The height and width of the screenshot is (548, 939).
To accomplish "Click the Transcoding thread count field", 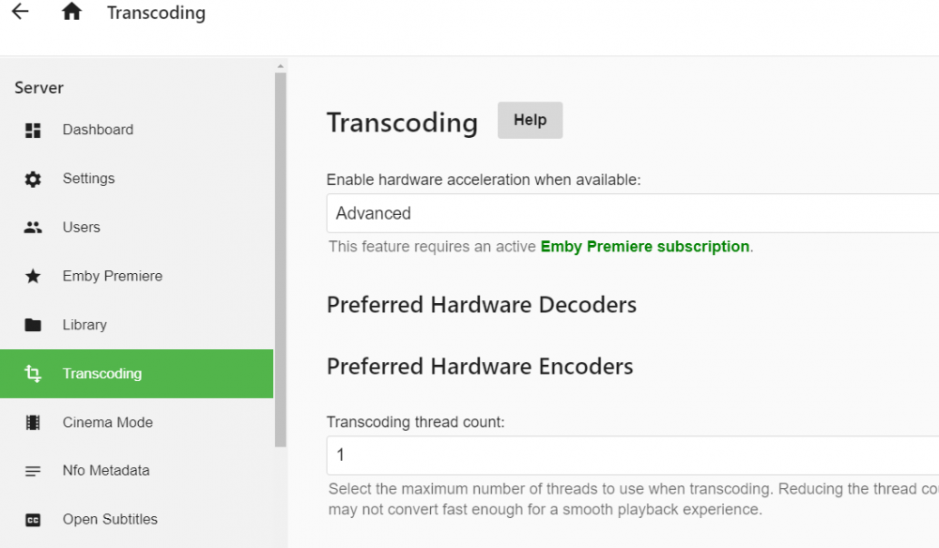I will [x=632, y=455].
